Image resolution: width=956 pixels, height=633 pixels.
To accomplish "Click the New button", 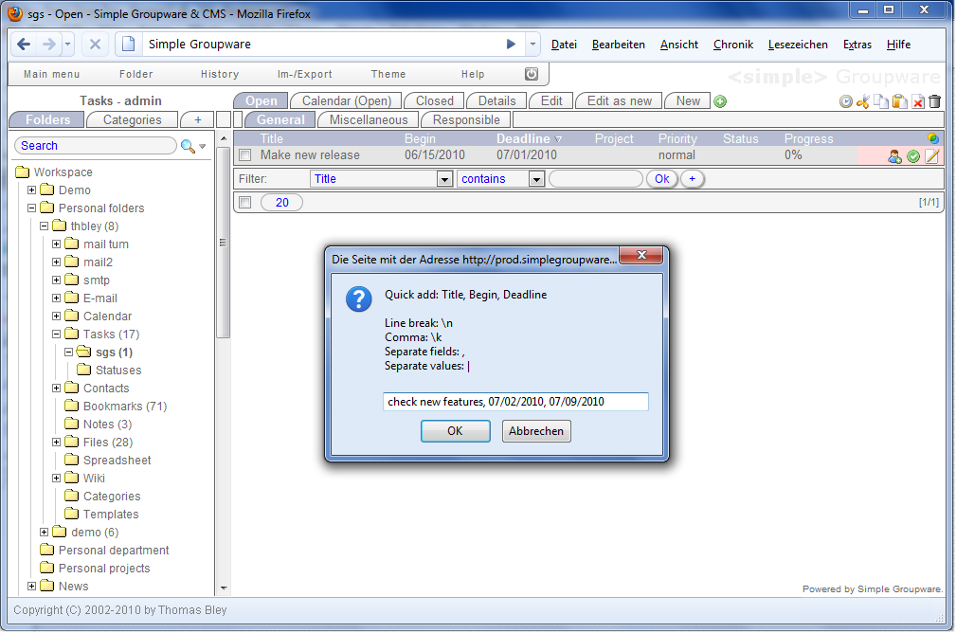I will point(688,101).
